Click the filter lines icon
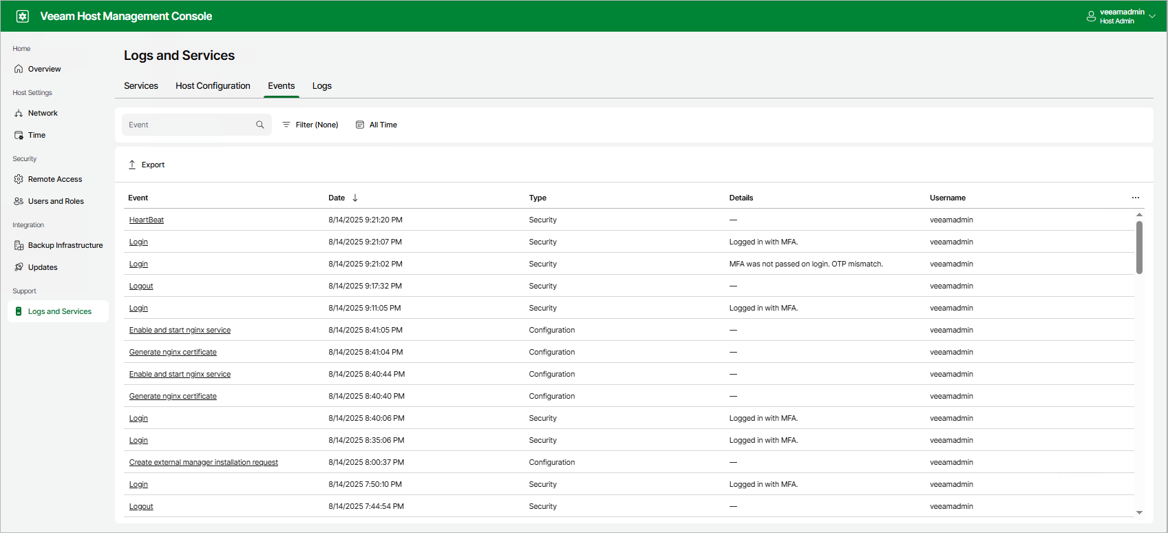This screenshot has width=1168, height=533. [286, 125]
